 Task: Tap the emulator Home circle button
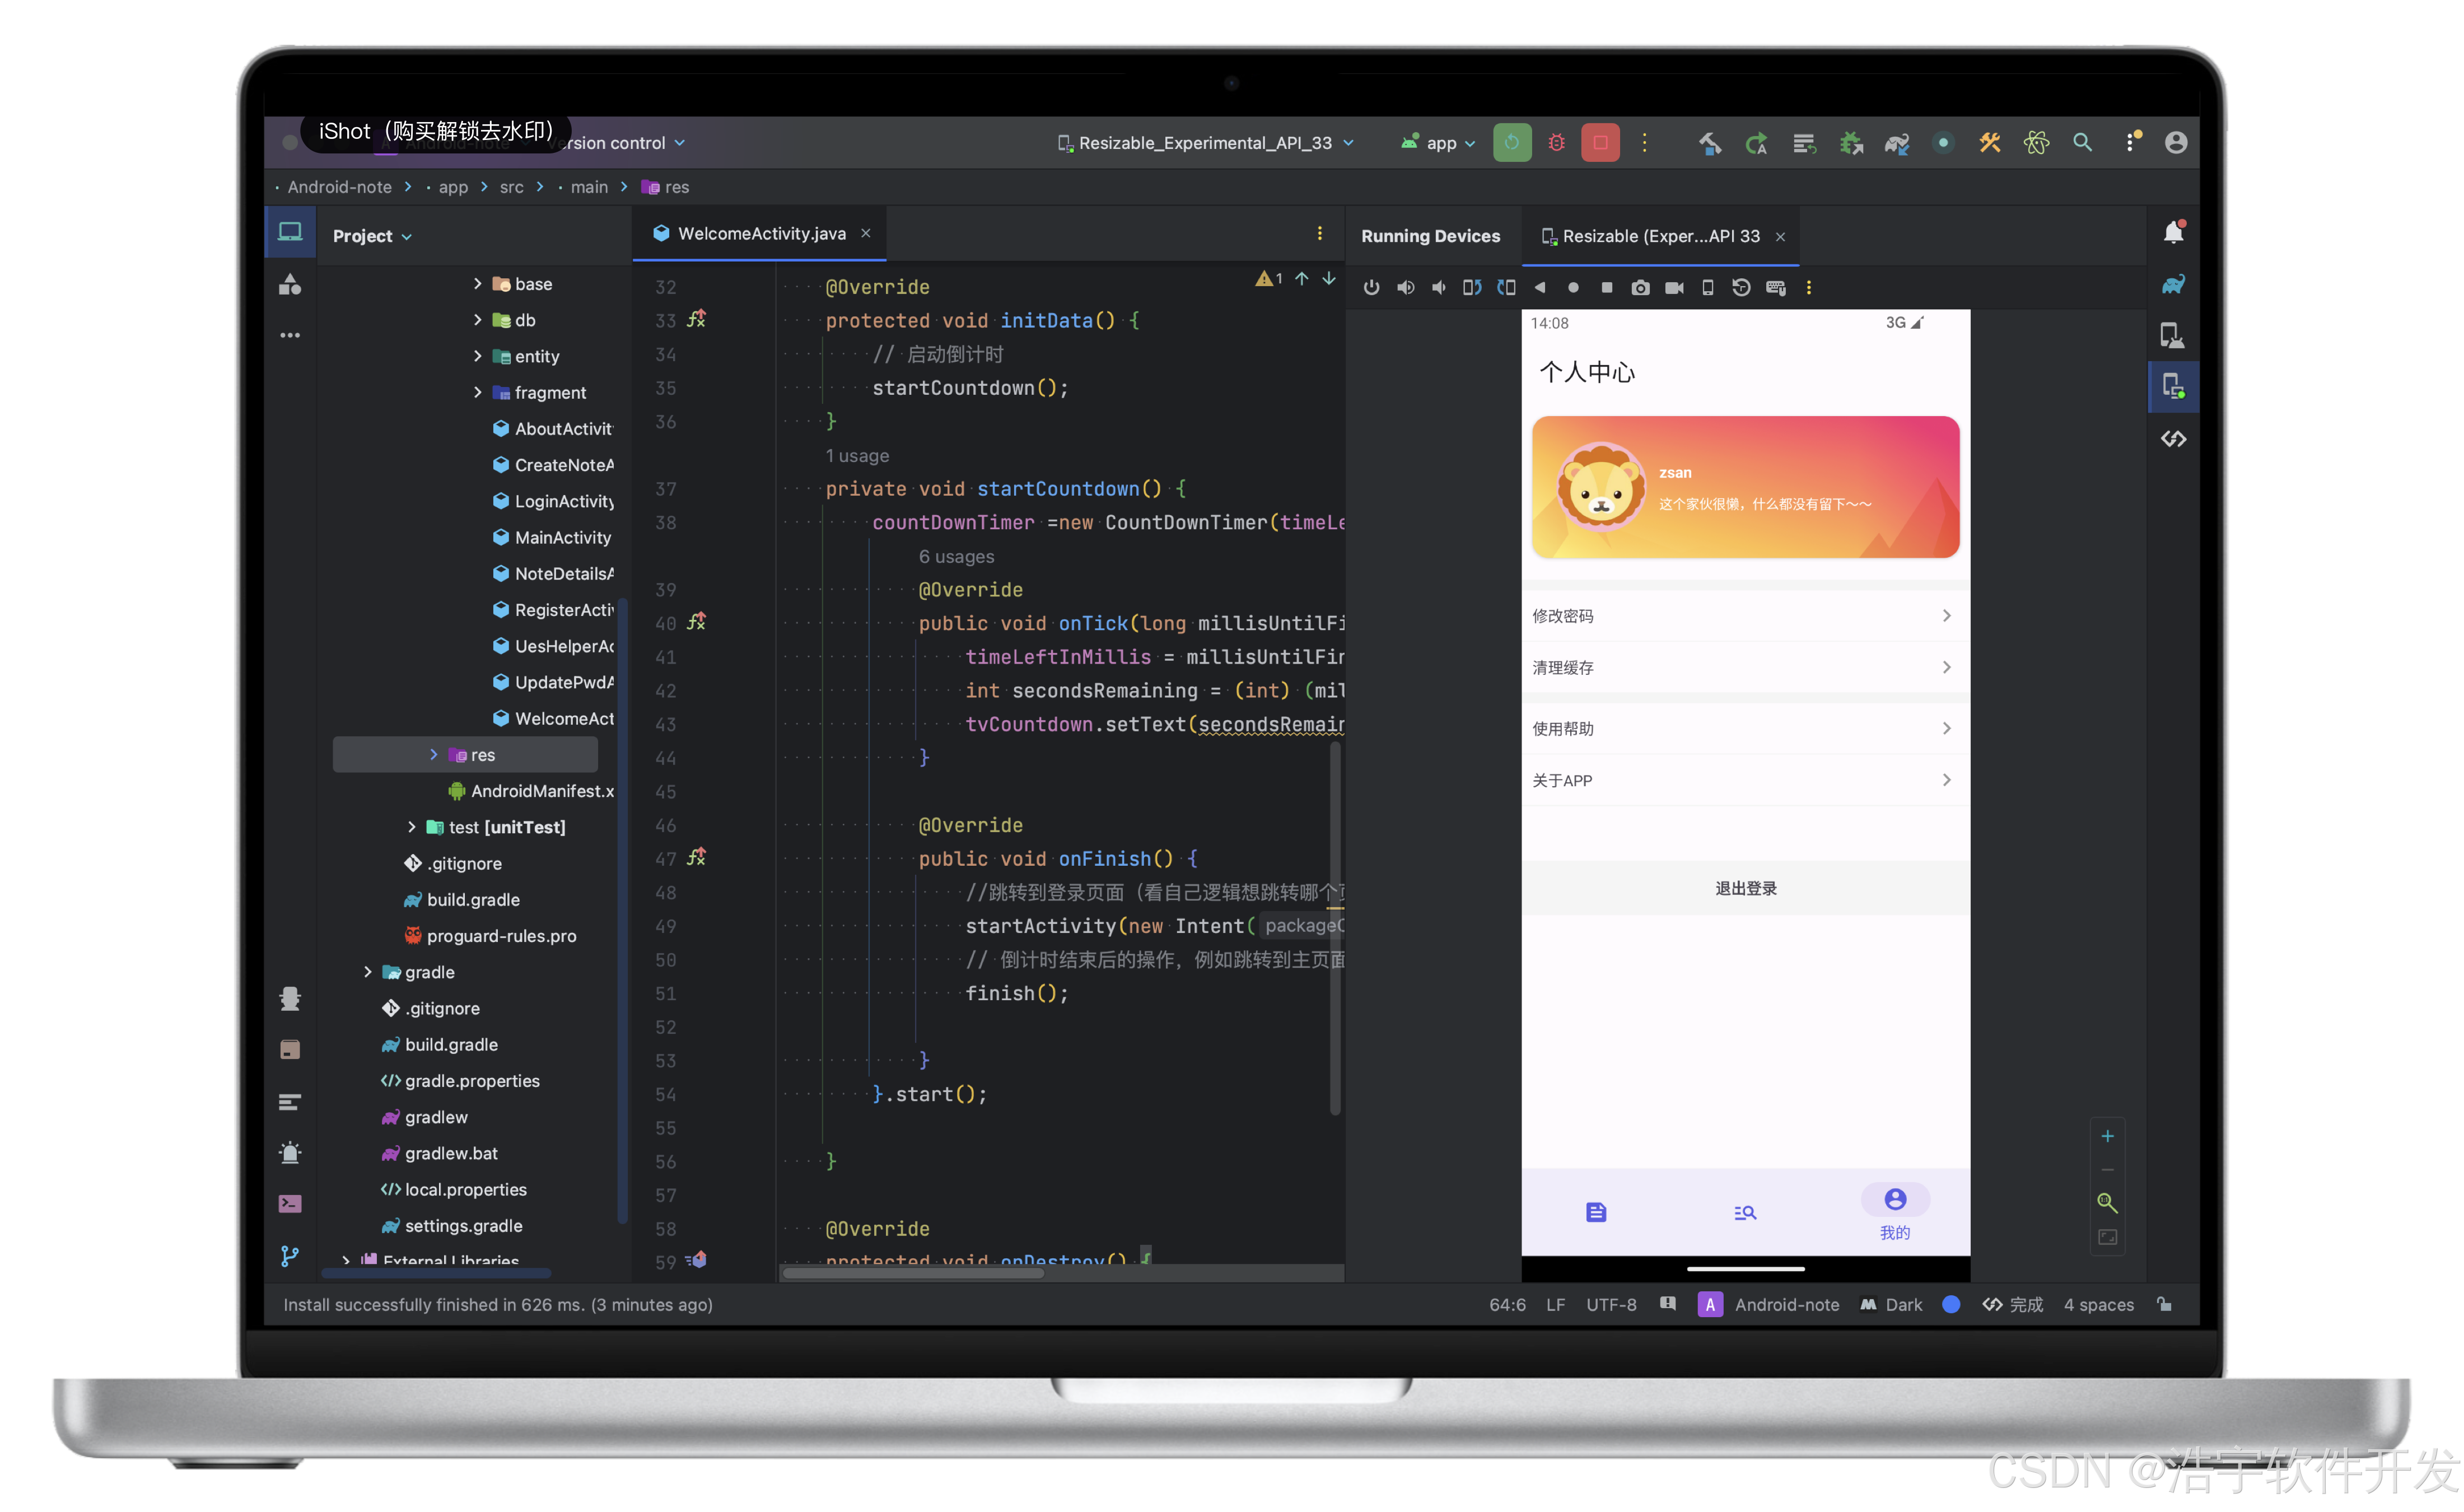pos(1573,288)
